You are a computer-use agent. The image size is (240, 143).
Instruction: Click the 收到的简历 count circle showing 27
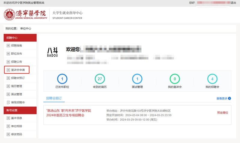click(x=100, y=79)
